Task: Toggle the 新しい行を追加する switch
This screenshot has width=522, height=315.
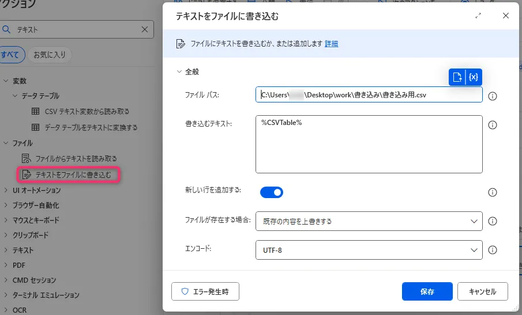Action: [272, 192]
